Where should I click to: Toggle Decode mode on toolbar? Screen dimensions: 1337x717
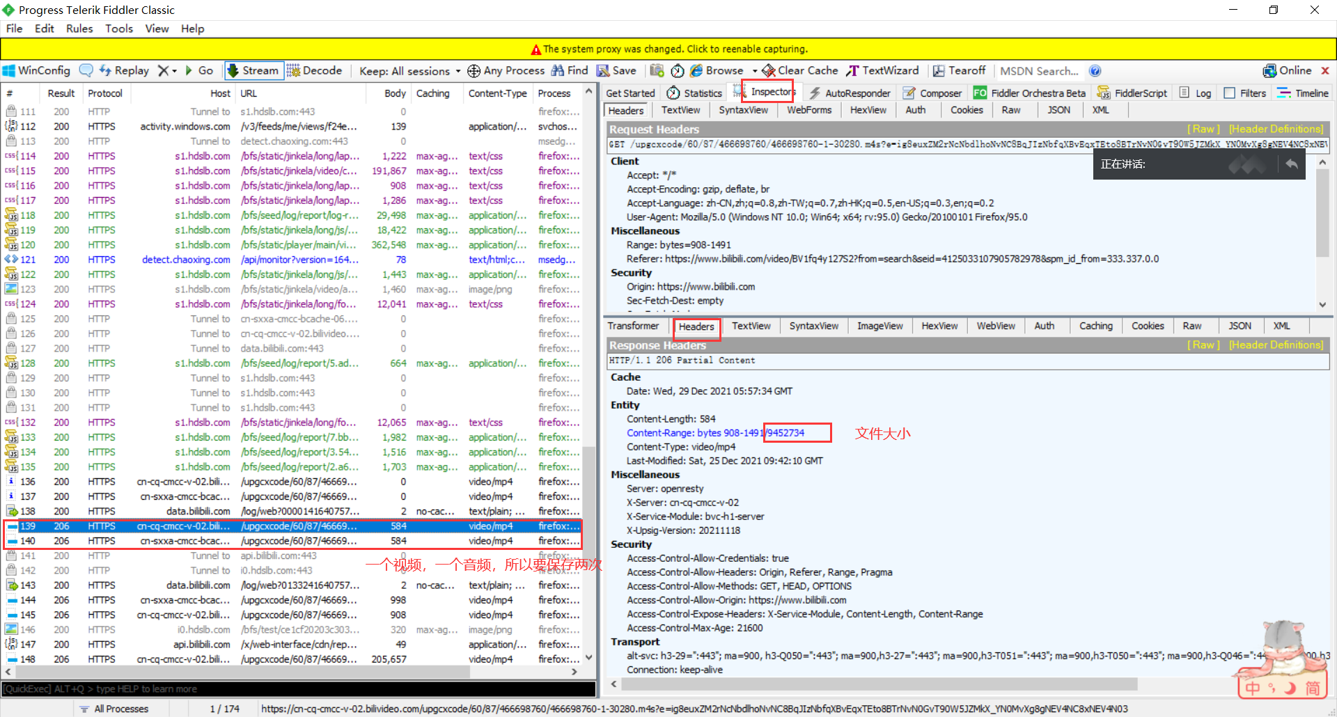(315, 70)
